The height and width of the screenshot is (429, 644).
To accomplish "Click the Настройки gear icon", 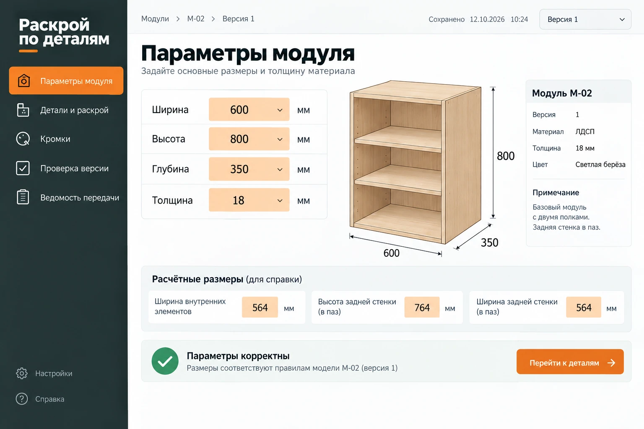I will (x=21, y=373).
